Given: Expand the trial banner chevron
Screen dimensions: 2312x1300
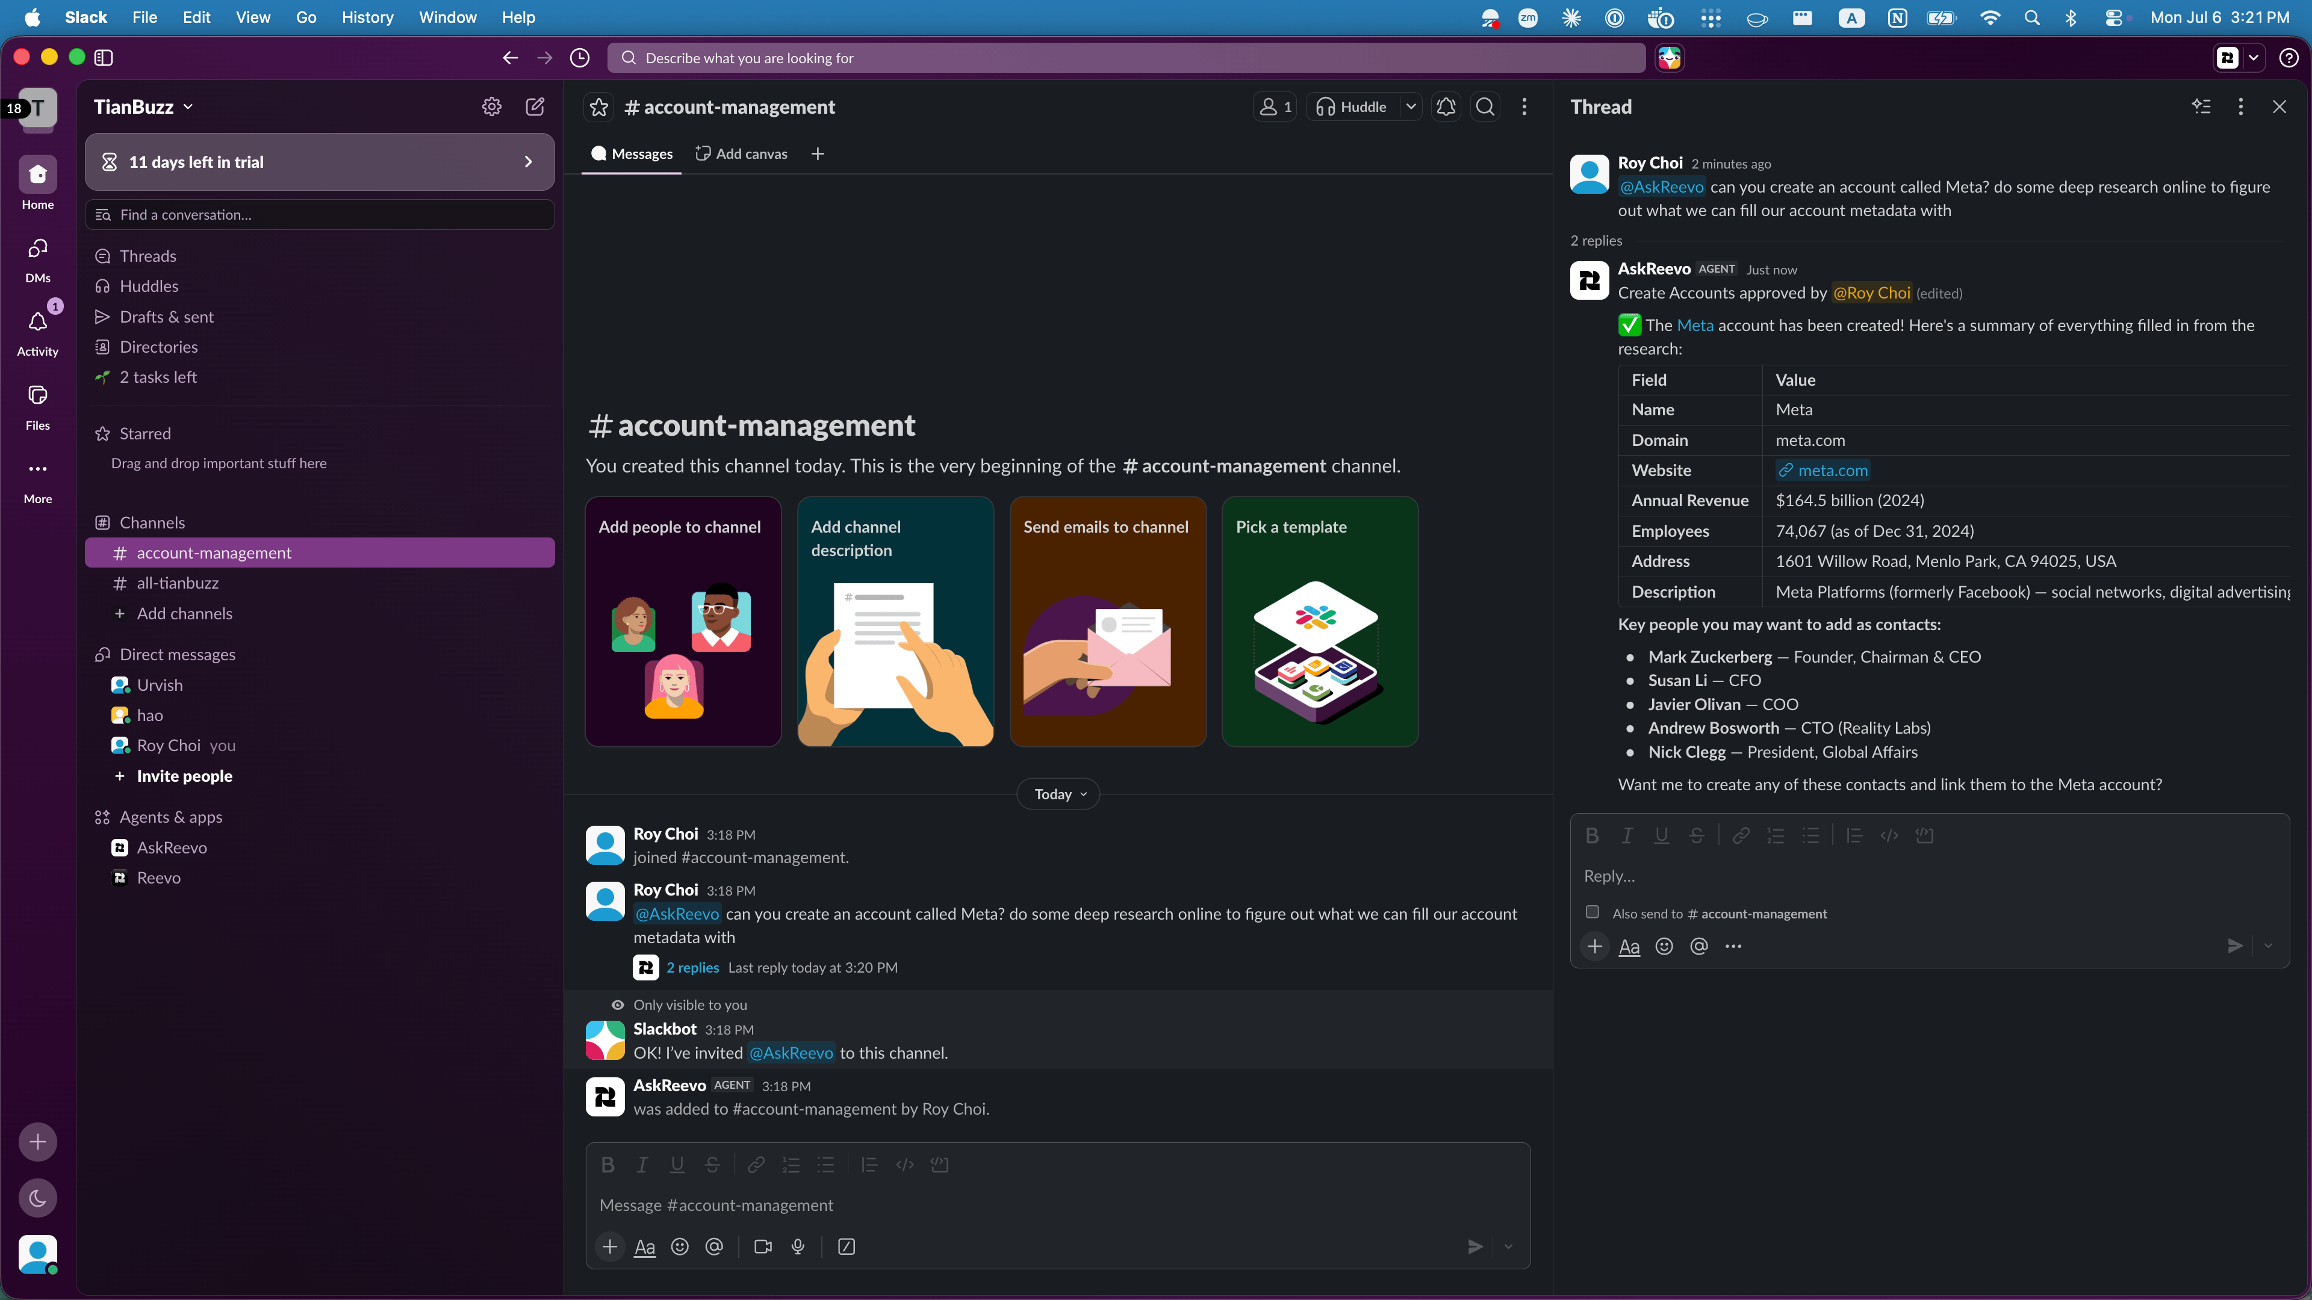Looking at the screenshot, I should [528, 161].
